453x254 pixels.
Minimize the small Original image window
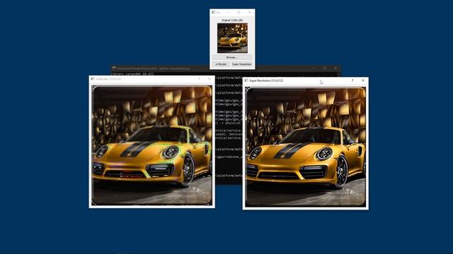(228, 13)
